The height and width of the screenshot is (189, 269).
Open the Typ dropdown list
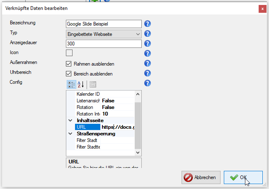click(138, 34)
